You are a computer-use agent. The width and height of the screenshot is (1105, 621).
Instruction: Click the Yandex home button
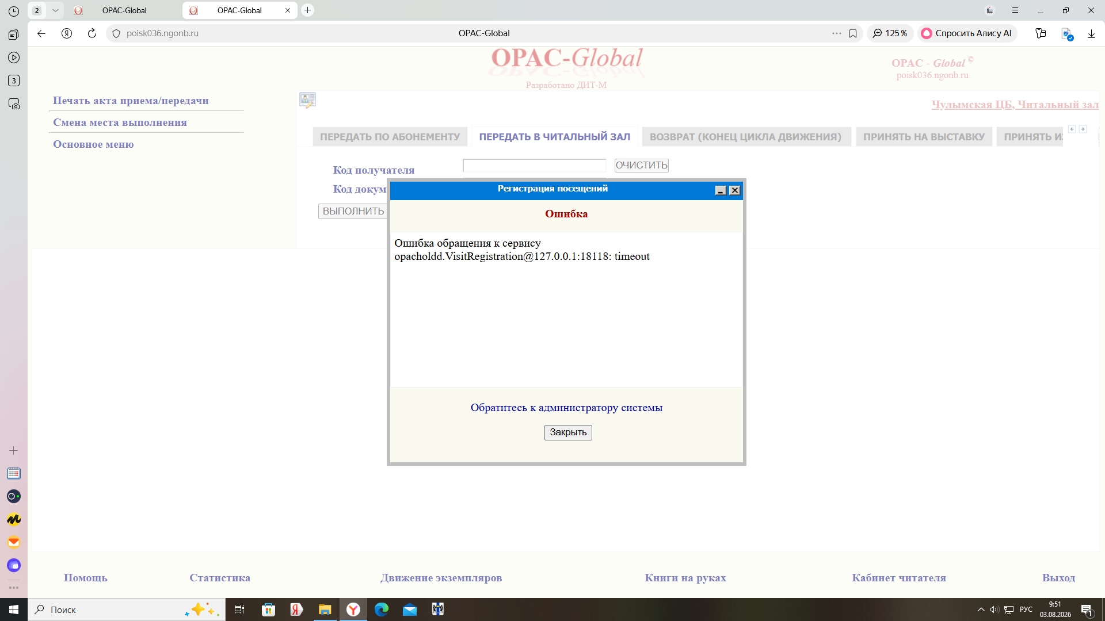coord(67,33)
